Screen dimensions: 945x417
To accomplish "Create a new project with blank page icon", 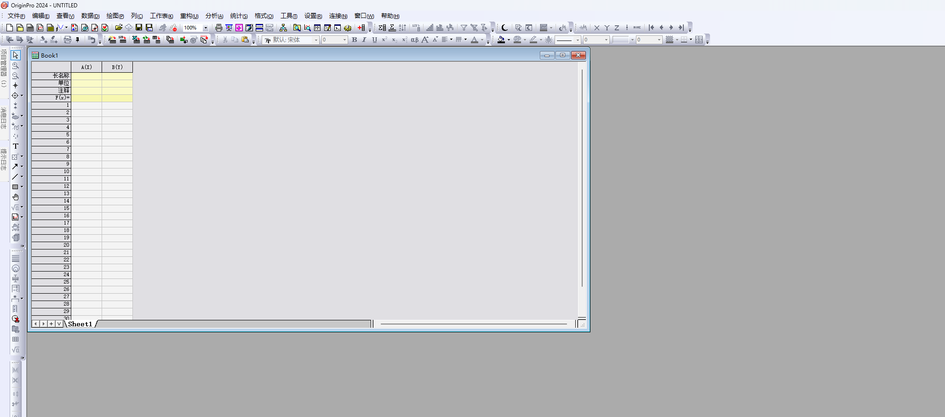I will (9, 28).
